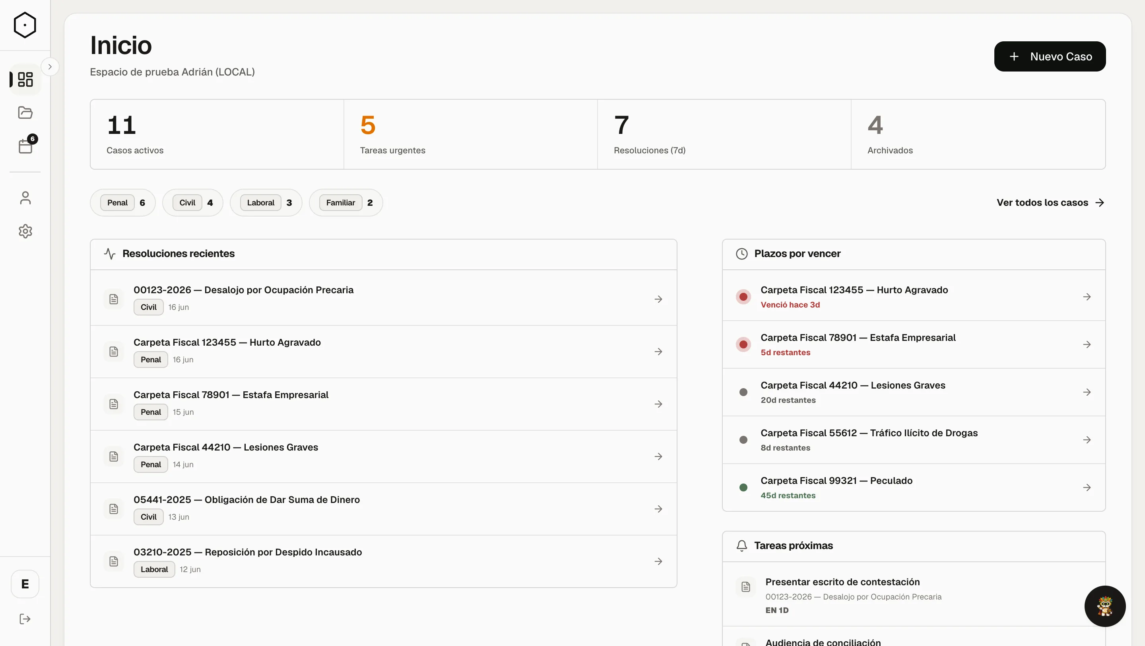Click arrow on Tráfico Ilícito de Drogas row
This screenshot has height=646, width=1145.
point(1087,440)
